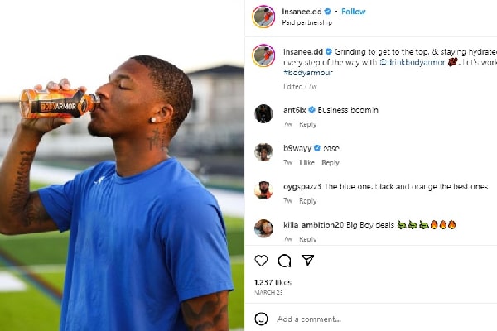Image resolution: width=497 pixels, height=331 pixels.
Task: Reply to b9wayy's comment
Action: pyautogui.click(x=330, y=163)
